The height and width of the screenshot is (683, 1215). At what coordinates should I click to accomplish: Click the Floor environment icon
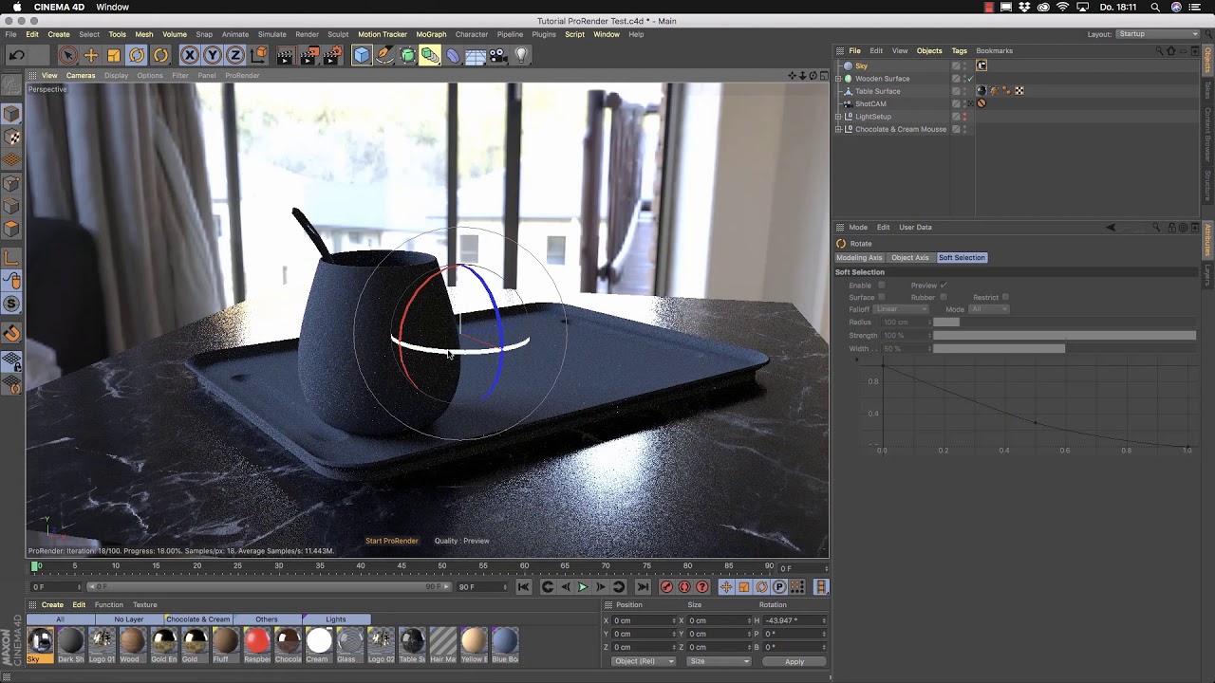click(x=476, y=55)
